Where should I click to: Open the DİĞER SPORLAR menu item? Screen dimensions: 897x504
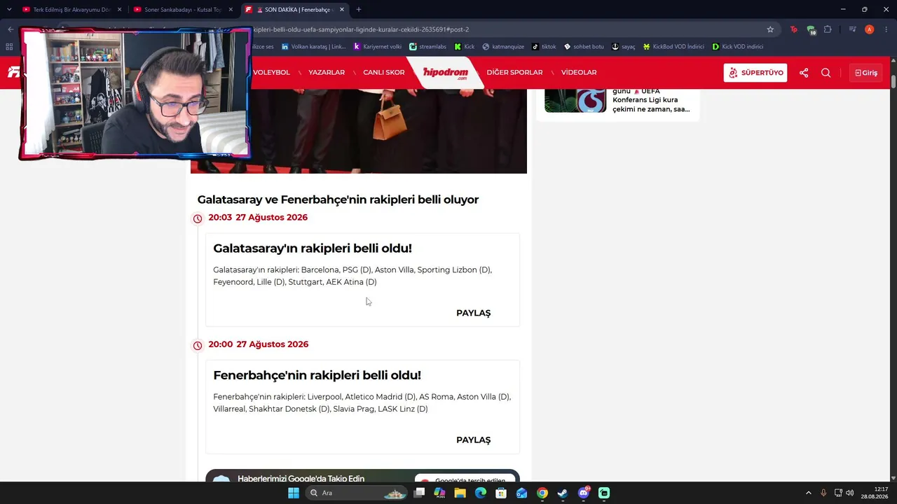click(514, 73)
